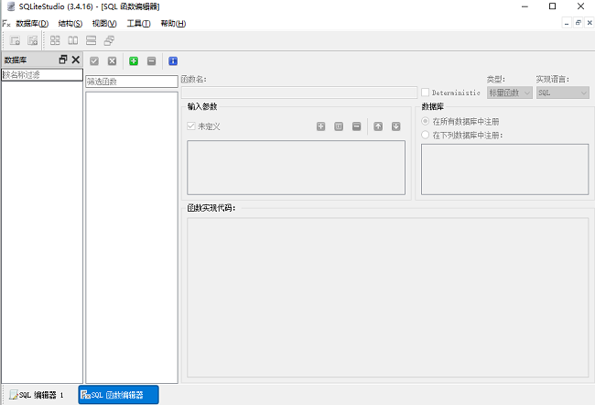Click move parameter up arrow icon

[378, 126]
